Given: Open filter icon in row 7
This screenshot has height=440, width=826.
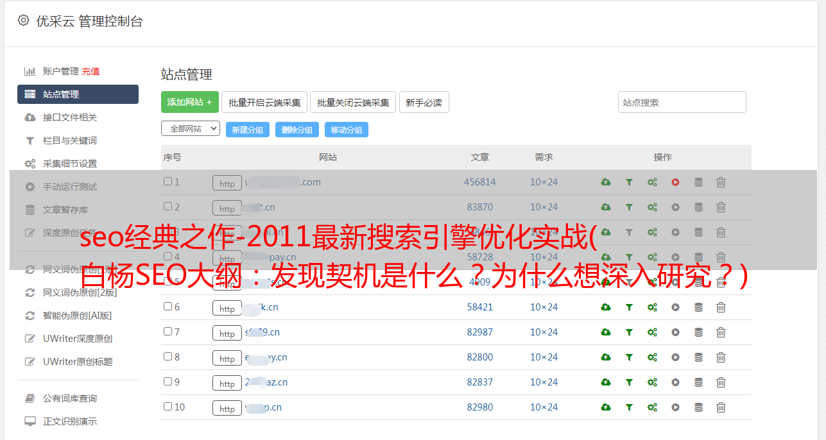Looking at the screenshot, I should 629,332.
